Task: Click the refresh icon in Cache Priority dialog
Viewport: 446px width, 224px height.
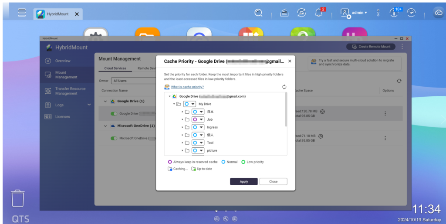Action: [284, 87]
